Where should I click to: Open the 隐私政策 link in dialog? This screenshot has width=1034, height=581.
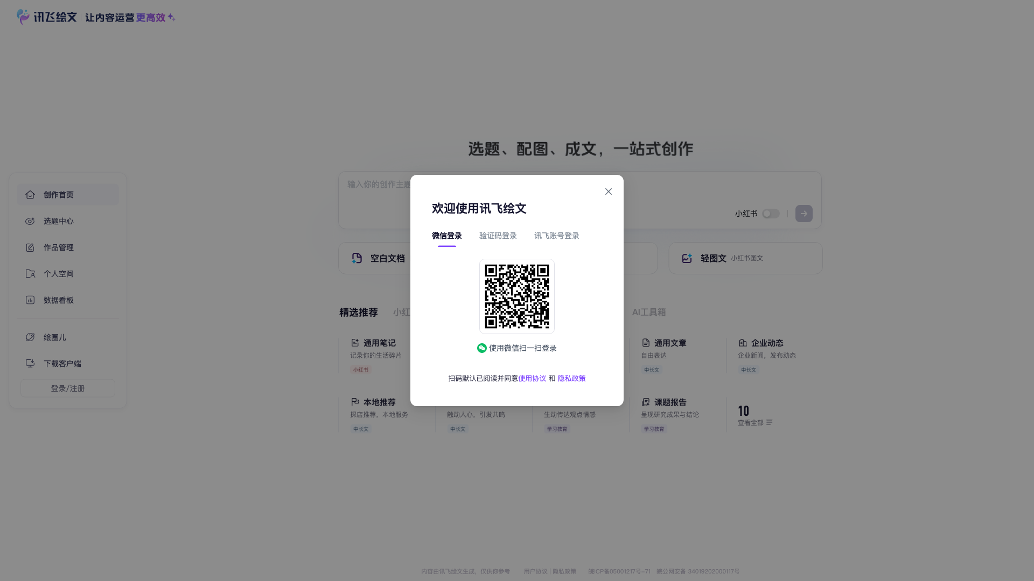pos(571,378)
